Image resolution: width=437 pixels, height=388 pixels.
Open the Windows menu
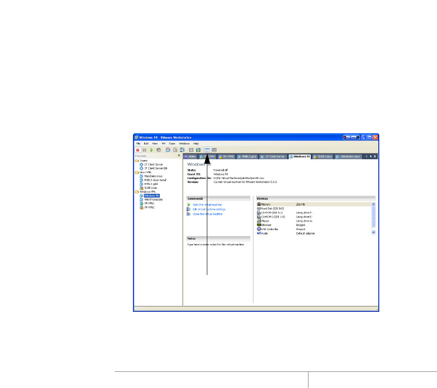(x=184, y=144)
